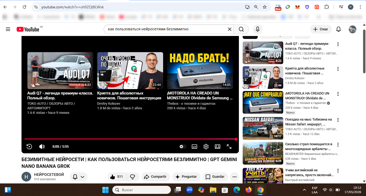The width and height of the screenshot is (366, 196).
Task: Open the Windows Start menu
Action: coord(105,190)
